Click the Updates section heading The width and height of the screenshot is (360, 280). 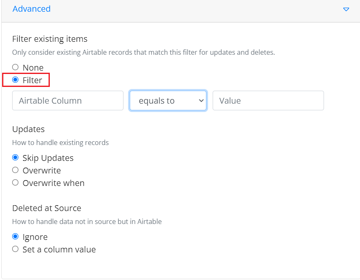[x=28, y=129]
